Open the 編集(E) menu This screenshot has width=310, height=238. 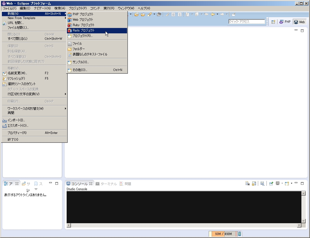pyautogui.click(x=25, y=8)
